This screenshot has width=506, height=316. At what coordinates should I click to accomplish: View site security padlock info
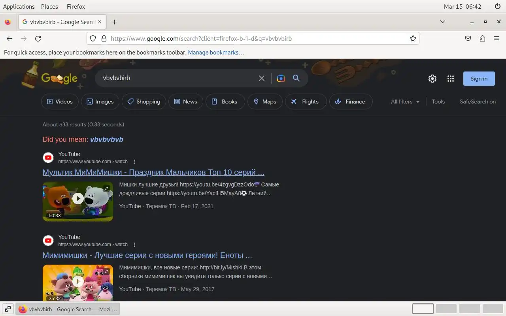pyautogui.click(x=104, y=38)
